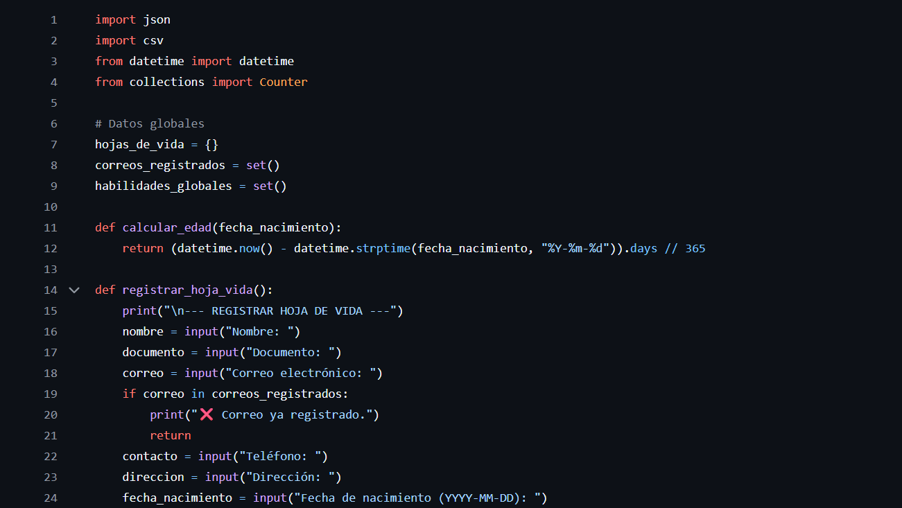
Task: Select line number 1
Action: [x=54, y=19]
